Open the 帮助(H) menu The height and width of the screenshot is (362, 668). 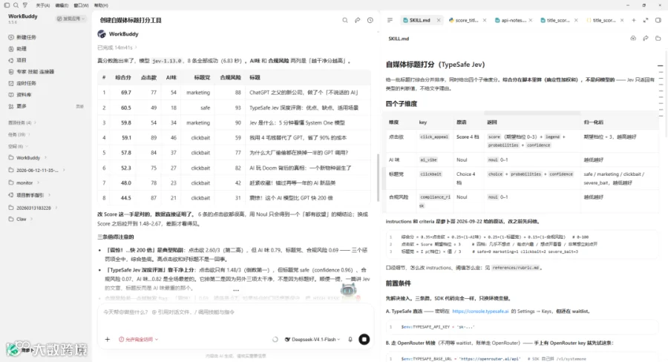pos(101,5)
